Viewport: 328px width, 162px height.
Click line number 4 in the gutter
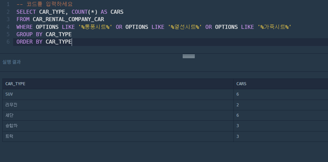click(8, 27)
